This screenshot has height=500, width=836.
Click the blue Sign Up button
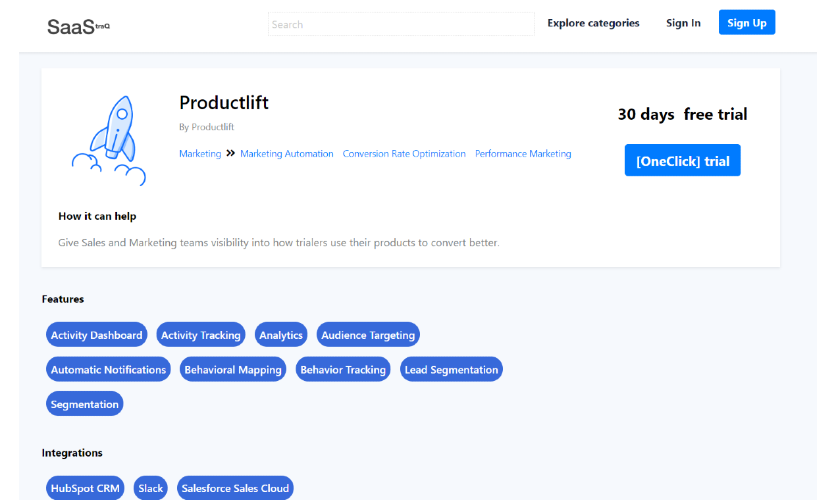click(747, 22)
